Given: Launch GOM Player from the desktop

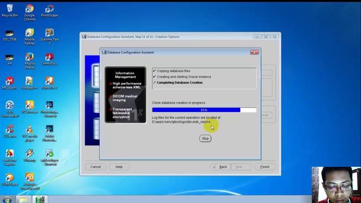Looking at the screenshot, I should [10, 180].
